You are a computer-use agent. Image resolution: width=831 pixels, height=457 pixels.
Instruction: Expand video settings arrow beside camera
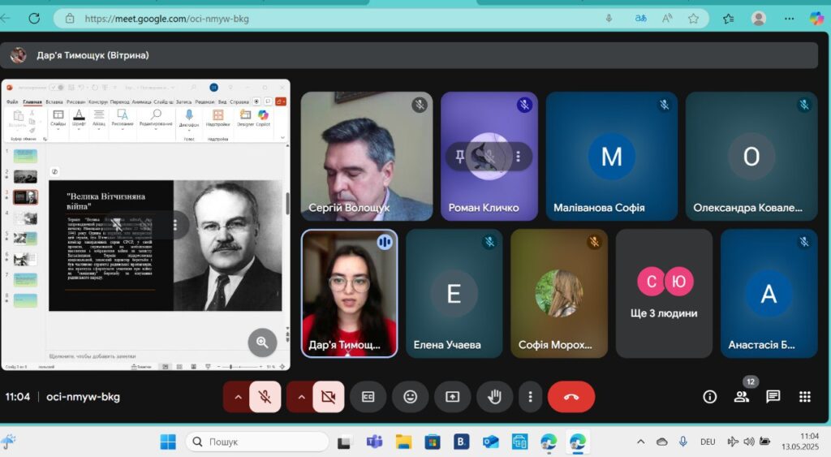click(x=301, y=397)
